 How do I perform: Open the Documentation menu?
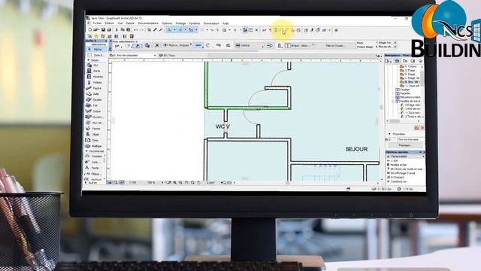pyautogui.click(x=148, y=23)
